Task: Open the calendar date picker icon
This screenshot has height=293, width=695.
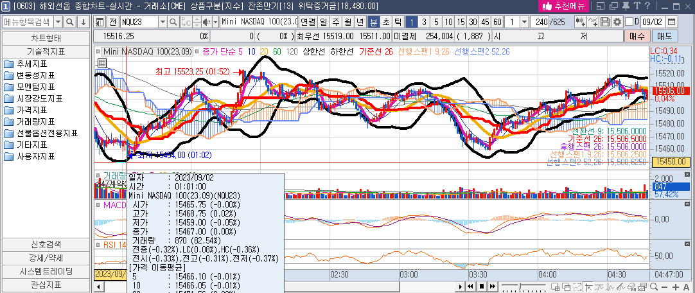Action: tap(672, 22)
